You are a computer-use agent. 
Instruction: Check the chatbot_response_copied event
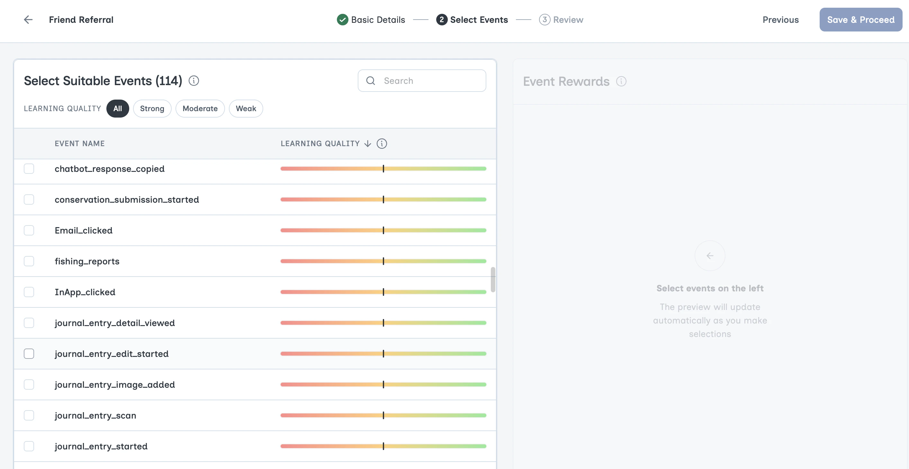29,169
